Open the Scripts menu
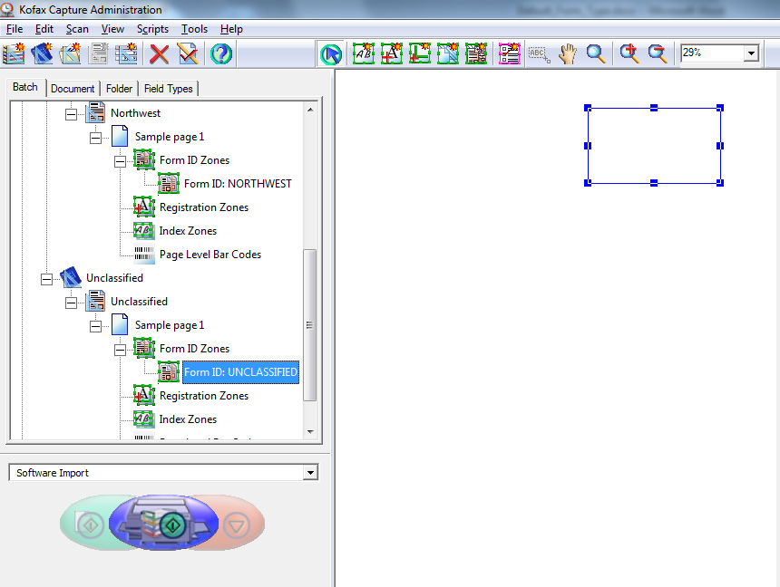Image resolution: width=780 pixels, height=587 pixels. pyautogui.click(x=152, y=29)
